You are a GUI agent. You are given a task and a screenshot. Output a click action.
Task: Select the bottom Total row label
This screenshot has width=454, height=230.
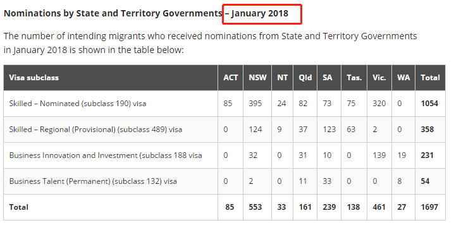pos(19,207)
